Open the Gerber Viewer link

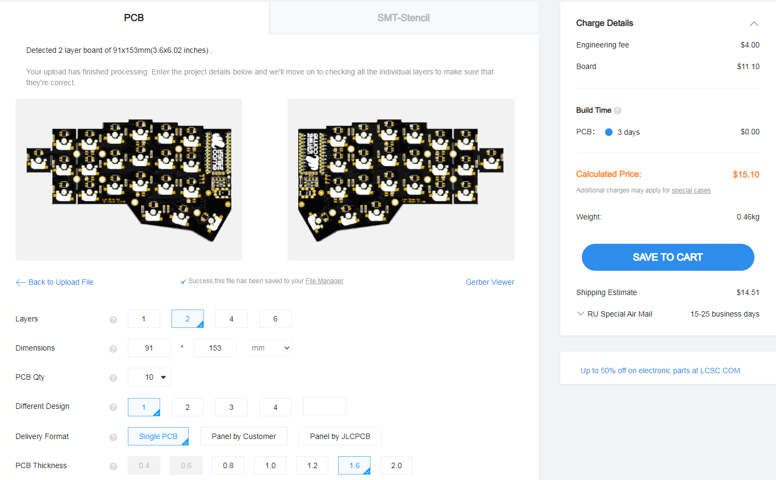click(x=490, y=282)
